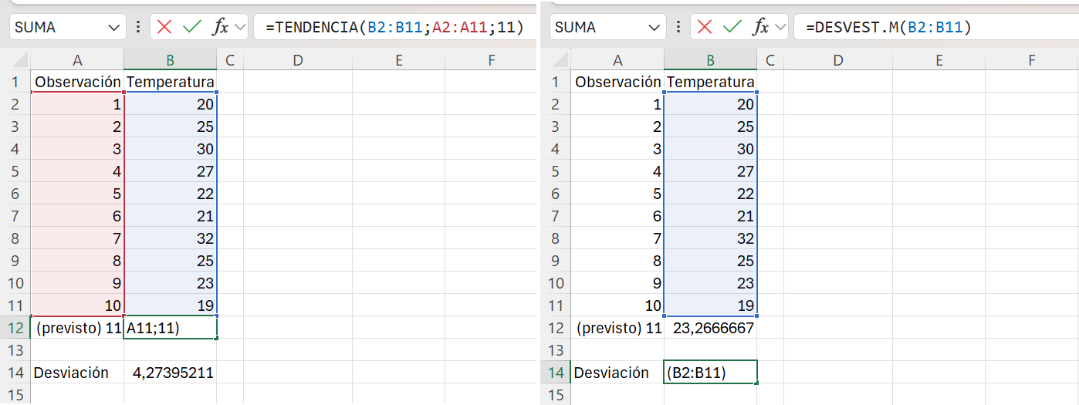Select column E header in left spreadsheet
Viewport: 1079px width, 405px height.
pyautogui.click(x=398, y=60)
